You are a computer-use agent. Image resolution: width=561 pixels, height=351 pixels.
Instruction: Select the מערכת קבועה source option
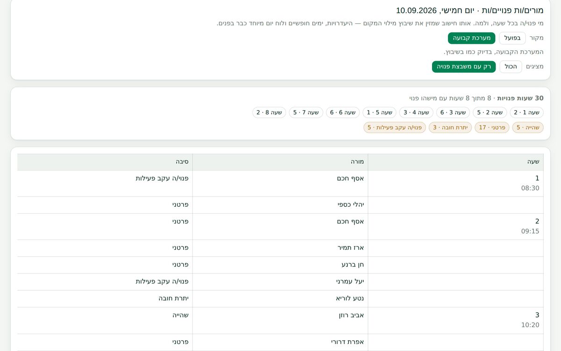click(x=472, y=38)
